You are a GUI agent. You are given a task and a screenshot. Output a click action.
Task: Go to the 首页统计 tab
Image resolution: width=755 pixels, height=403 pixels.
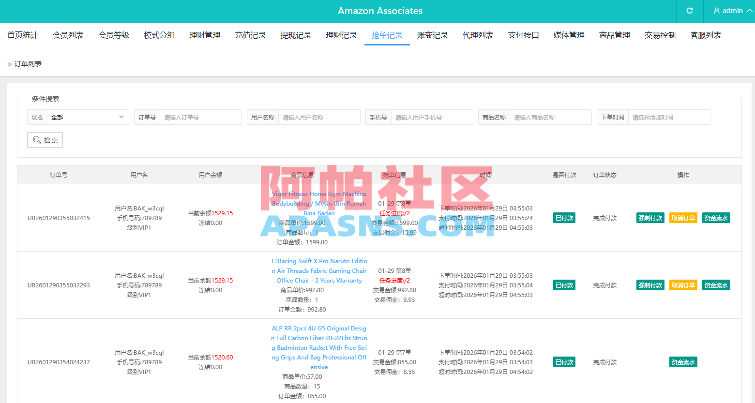23,35
